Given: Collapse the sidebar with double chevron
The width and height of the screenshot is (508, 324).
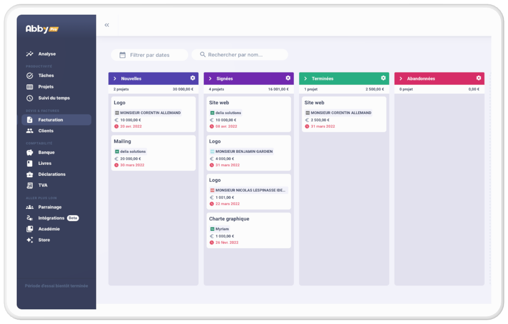Looking at the screenshot, I should [x=107, y=25].
